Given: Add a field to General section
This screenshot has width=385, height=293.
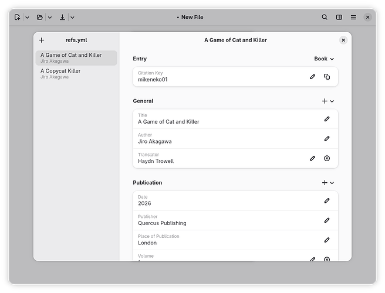Looking at the screenshot, I should 328,101.
